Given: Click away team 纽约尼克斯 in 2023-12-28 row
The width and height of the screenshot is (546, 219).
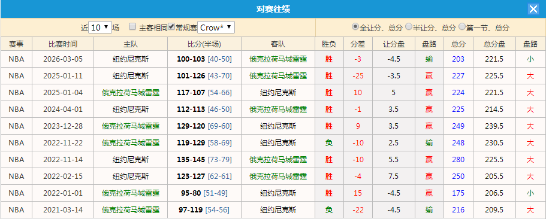Looking at the screenshot, I should click(278, 126).
